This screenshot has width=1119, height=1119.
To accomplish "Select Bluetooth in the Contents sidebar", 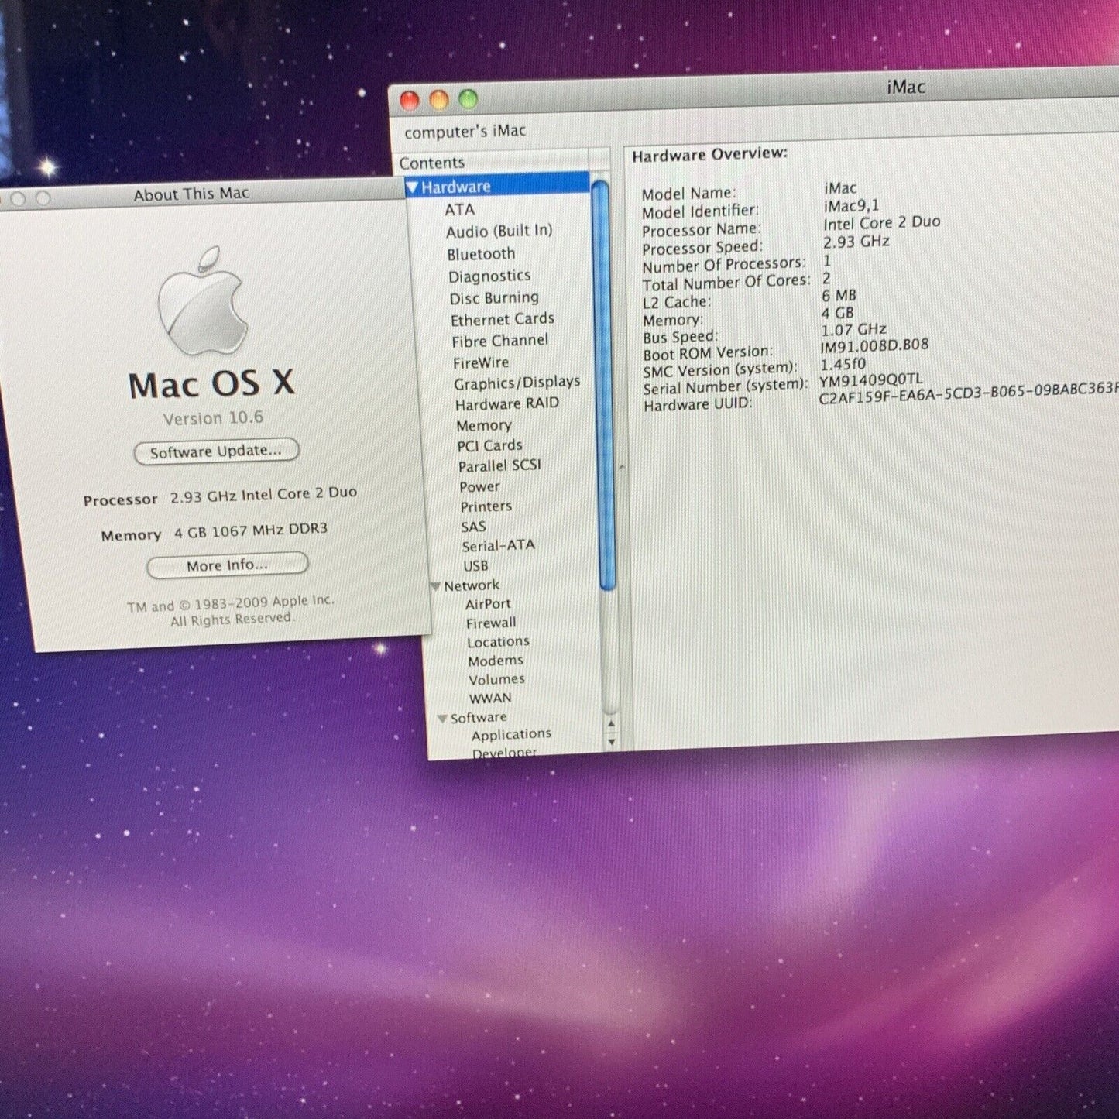I will [482, 252].
